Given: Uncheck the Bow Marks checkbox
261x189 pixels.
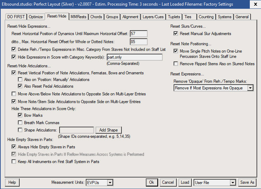Looking at the screenshot, I should [20, 115].
